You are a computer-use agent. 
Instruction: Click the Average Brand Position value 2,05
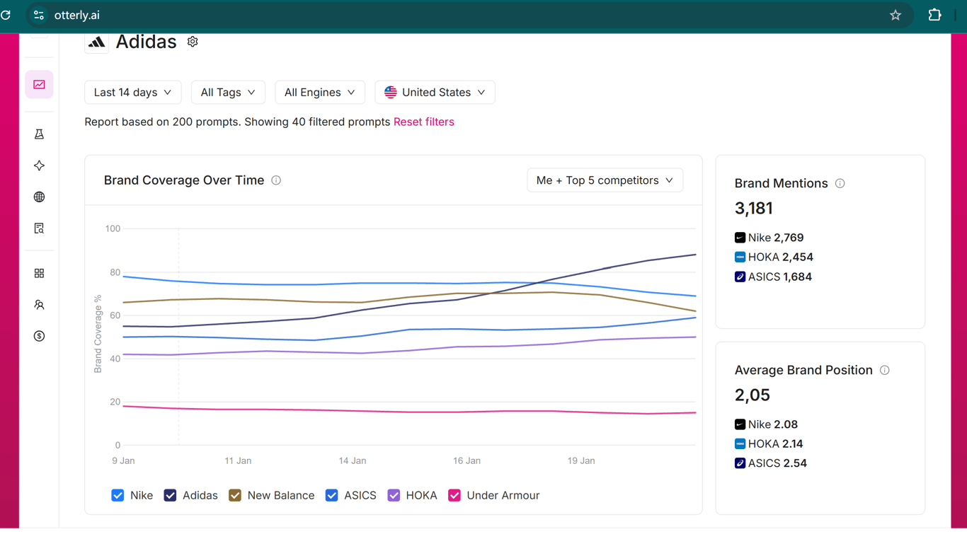(753, 395)
